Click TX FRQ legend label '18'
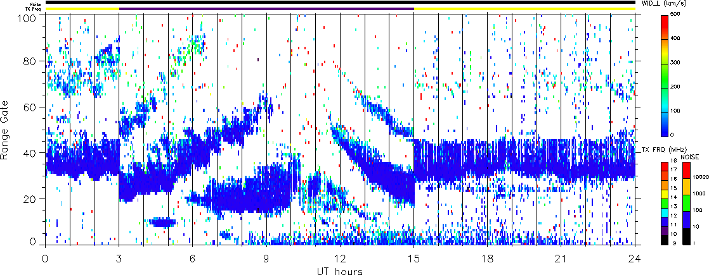 click(x=675, y=161)
